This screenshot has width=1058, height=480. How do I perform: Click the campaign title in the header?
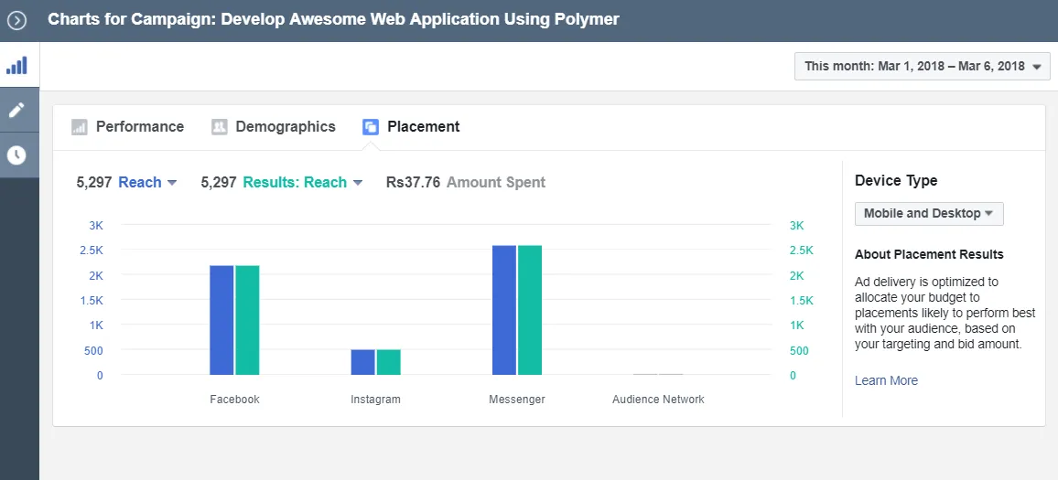[333, 19]
